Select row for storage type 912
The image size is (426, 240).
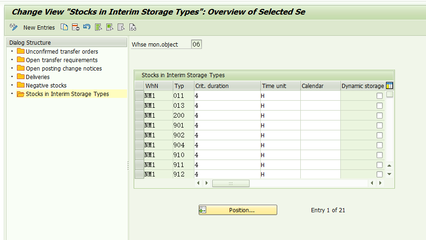[139, 174]
